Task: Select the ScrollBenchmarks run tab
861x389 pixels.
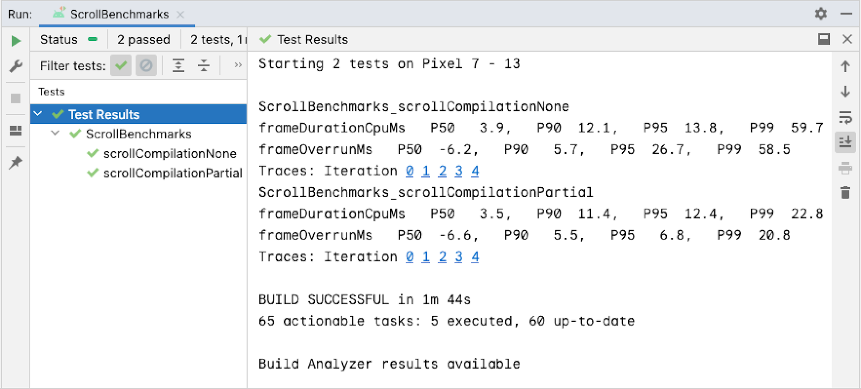Action: [119, 15]
